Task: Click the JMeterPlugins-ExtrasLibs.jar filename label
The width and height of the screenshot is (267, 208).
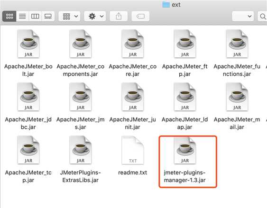Action: [81, 176]
